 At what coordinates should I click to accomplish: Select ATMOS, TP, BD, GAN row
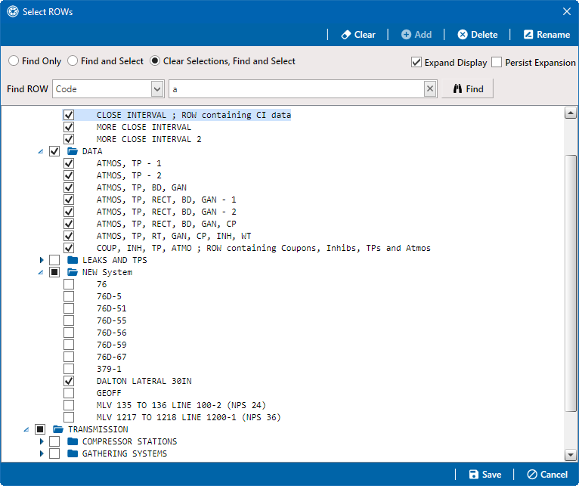click(141, 187)
